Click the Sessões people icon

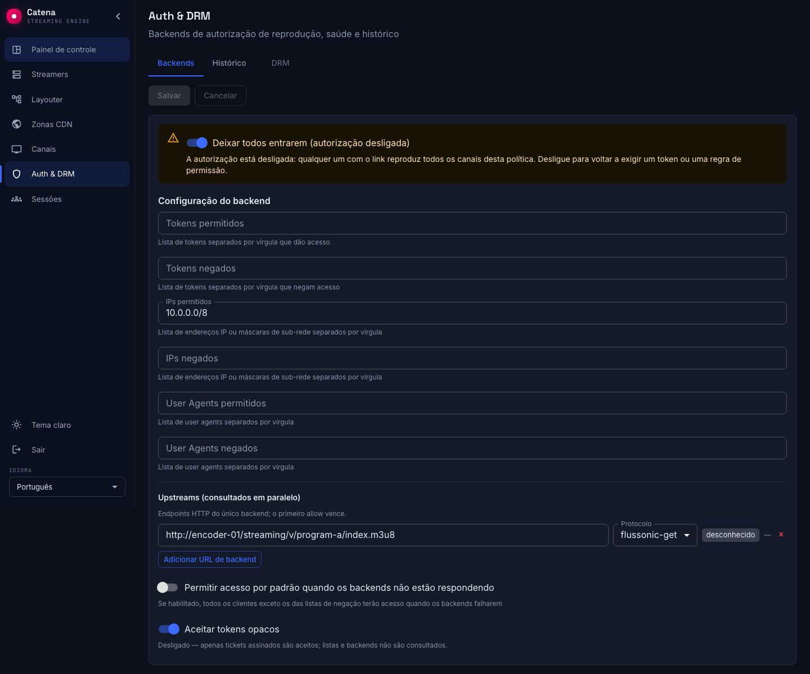(x=17, y=199)
